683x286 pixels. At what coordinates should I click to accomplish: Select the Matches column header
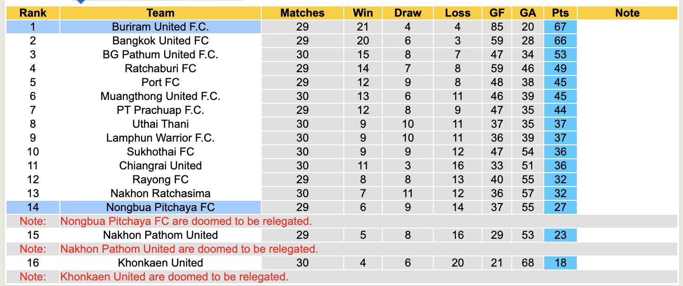302,13
